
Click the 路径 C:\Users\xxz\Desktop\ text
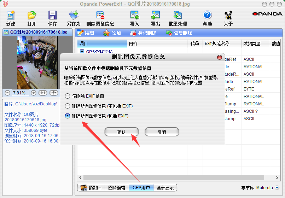(x=31, y=104)
